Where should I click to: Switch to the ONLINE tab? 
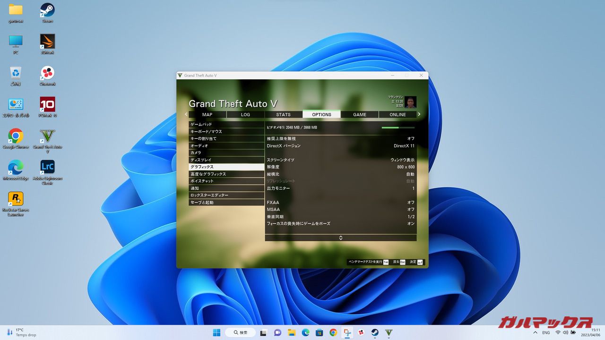398,114
